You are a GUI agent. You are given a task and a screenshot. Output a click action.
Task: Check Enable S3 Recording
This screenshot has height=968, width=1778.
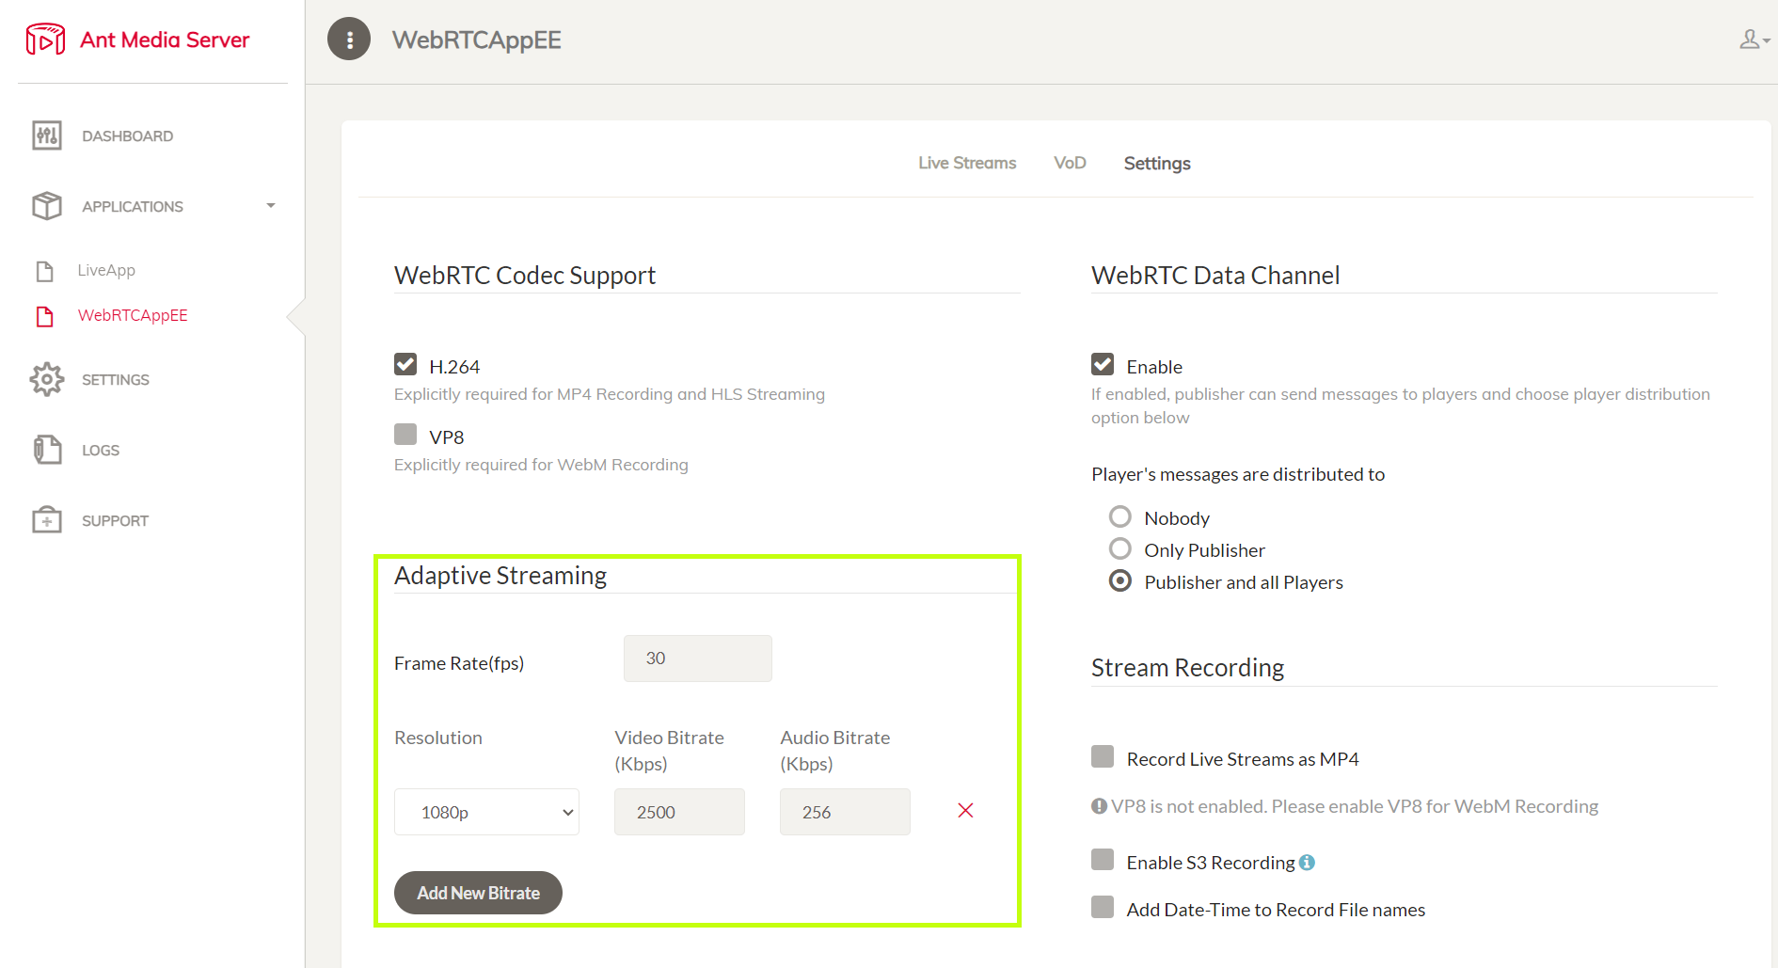pos(1103,860)
